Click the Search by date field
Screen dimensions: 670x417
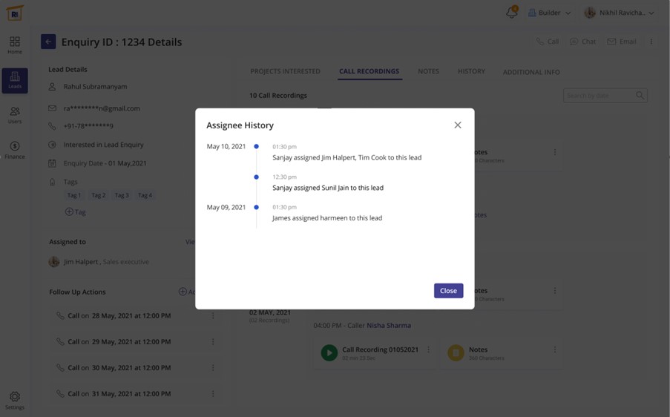point(600,96)
